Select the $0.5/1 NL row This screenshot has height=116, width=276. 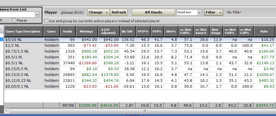point(139,63)
